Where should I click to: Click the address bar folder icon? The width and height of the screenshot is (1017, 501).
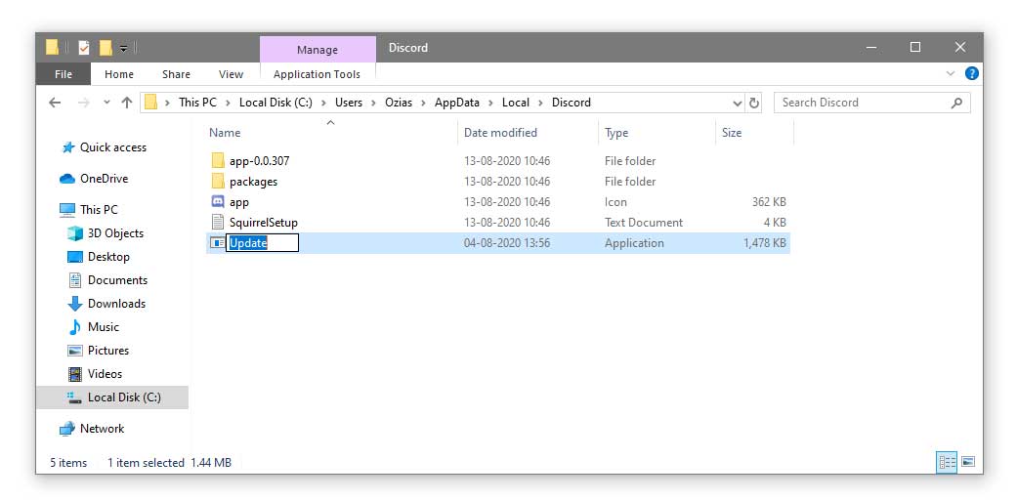pos(150,103)
